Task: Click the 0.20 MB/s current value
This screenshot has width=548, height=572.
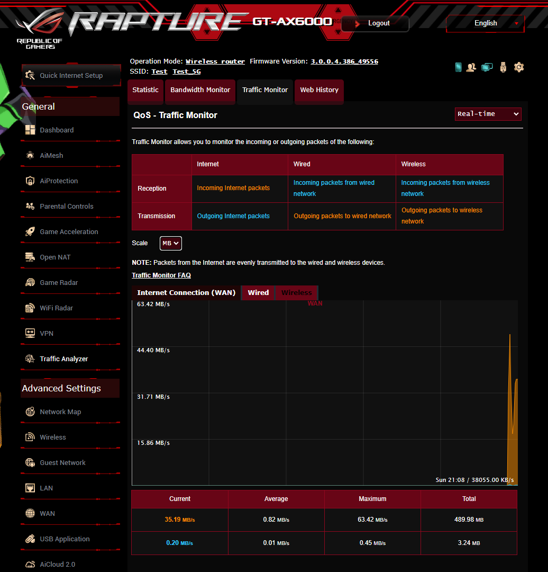Action: coord(180,543)
